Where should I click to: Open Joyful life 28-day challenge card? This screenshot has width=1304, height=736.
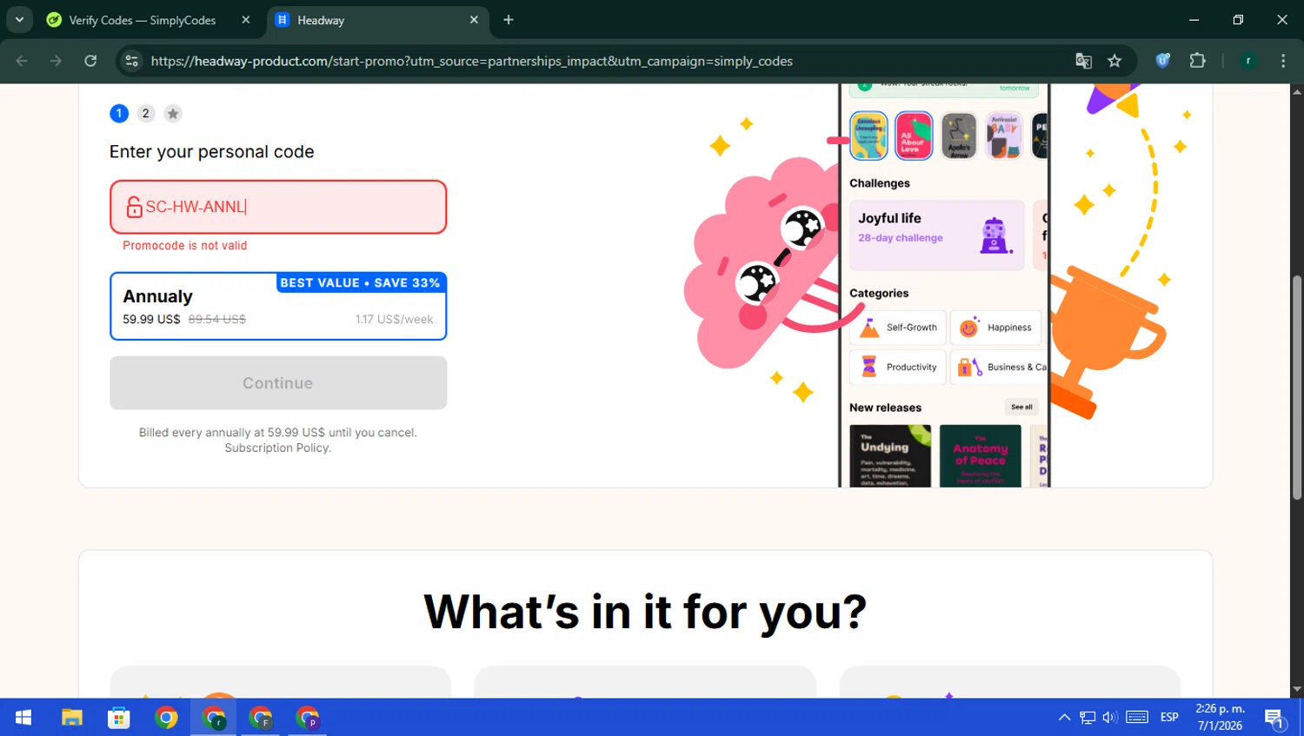point(936,235)
